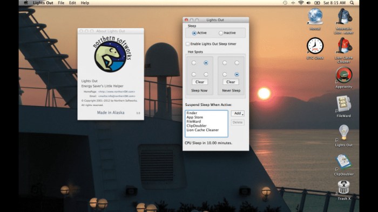Select the Active sleep radio button
The width and height of the screenshot is (378, 212).
point(194,33)
